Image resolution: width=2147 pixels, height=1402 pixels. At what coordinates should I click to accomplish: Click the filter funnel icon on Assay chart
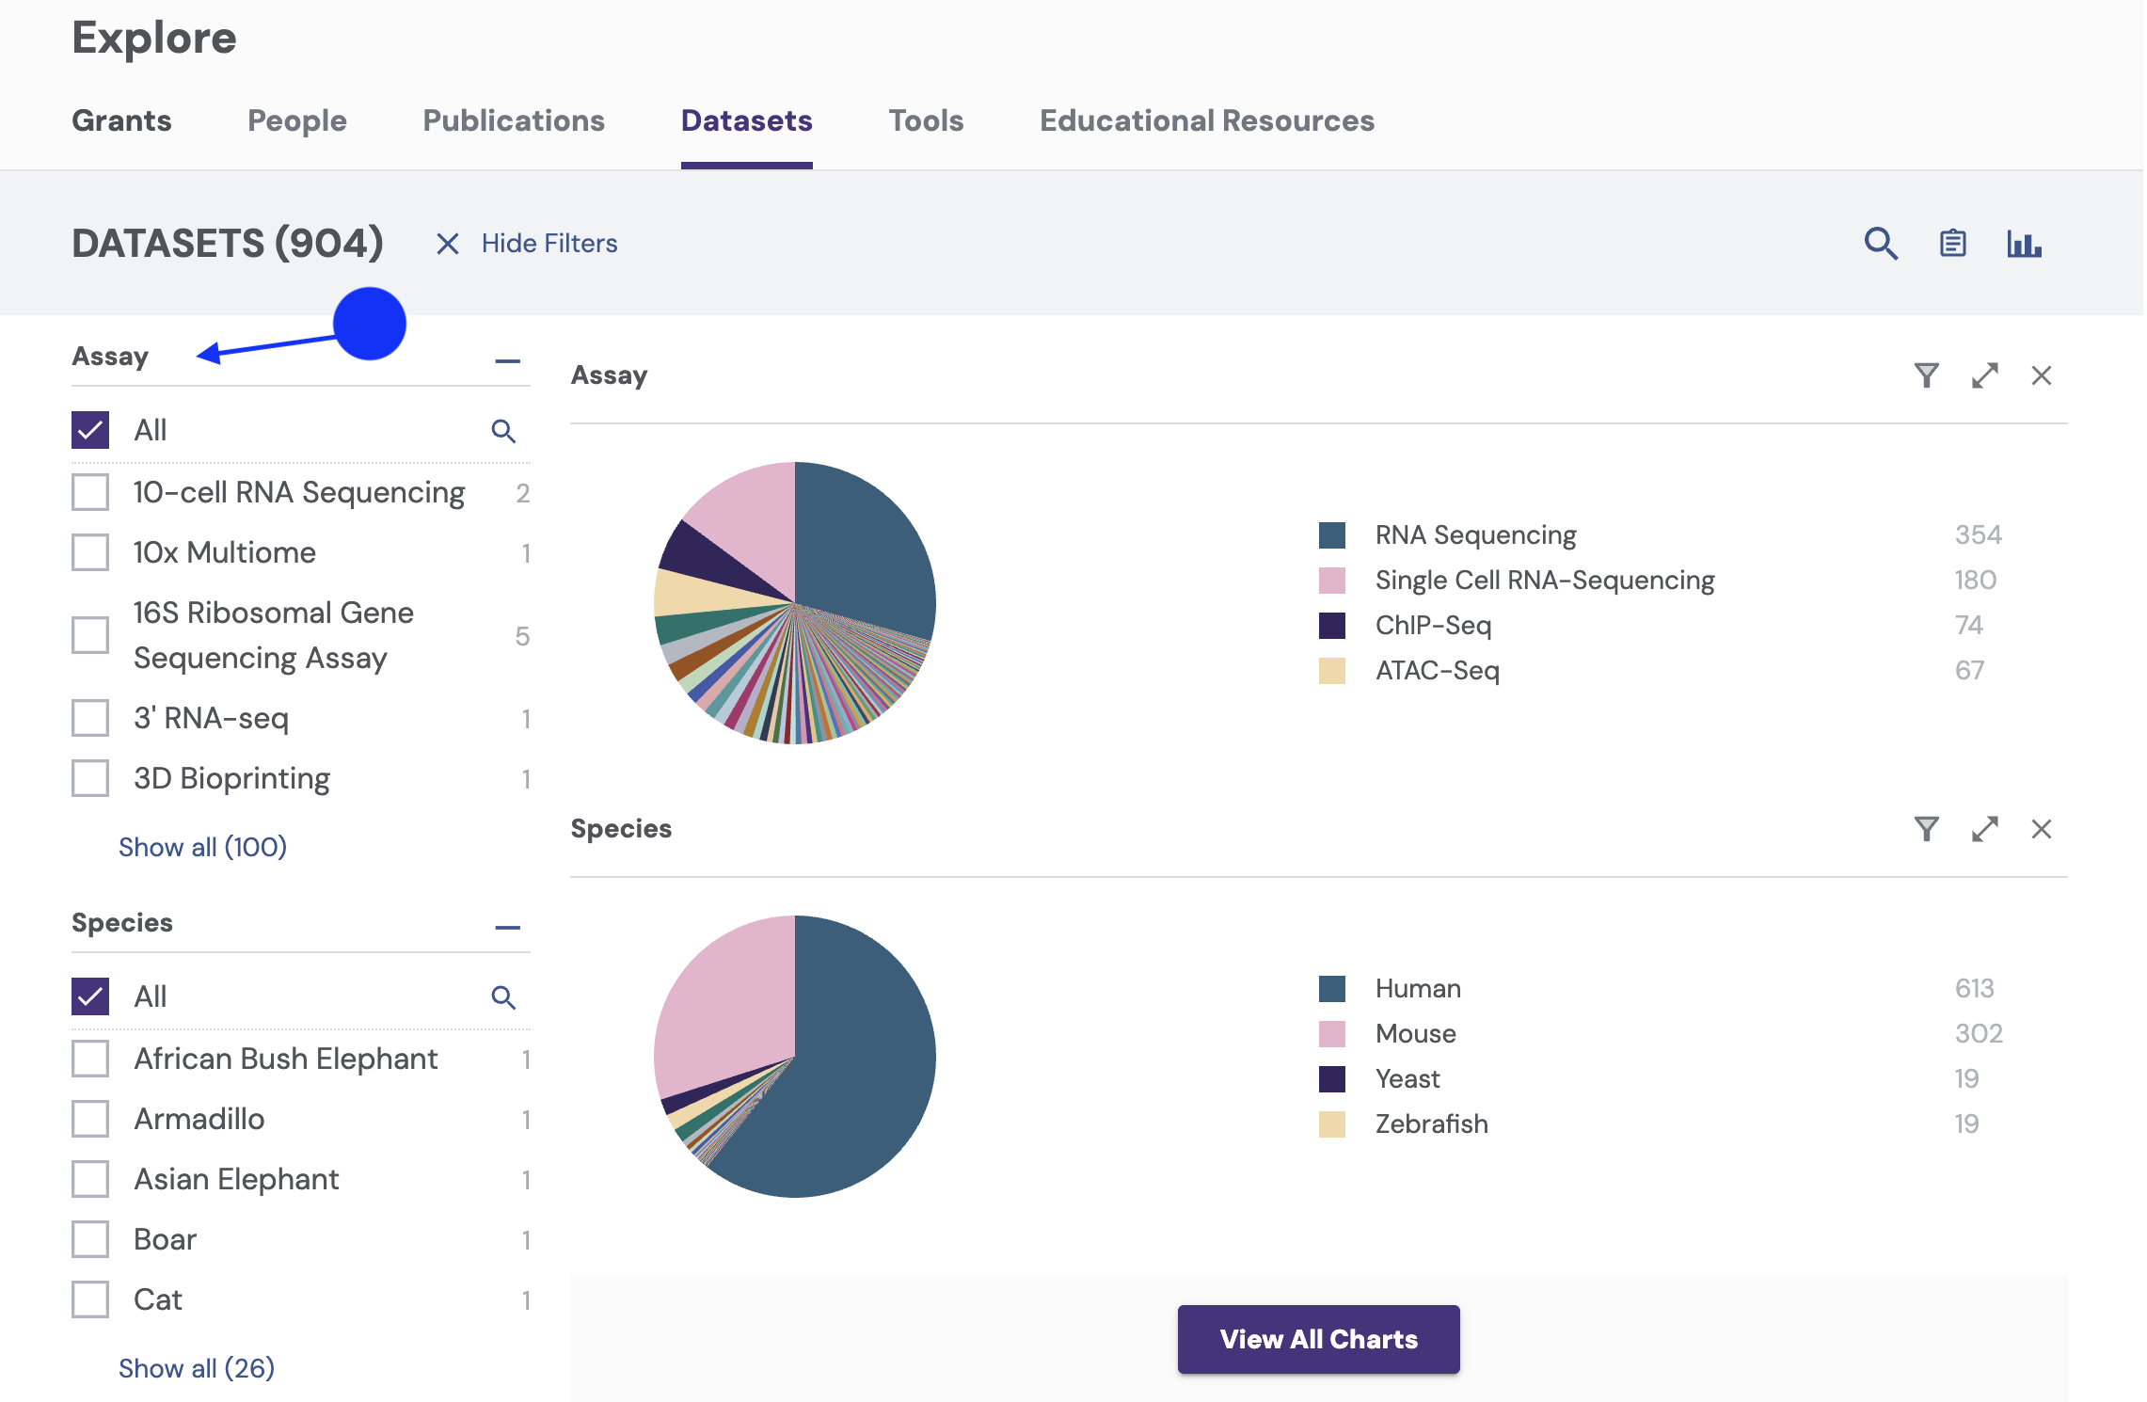click(1926, 375)
